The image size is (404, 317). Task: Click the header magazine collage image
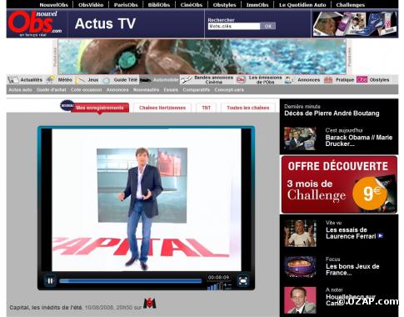click(x=355, y=23)
